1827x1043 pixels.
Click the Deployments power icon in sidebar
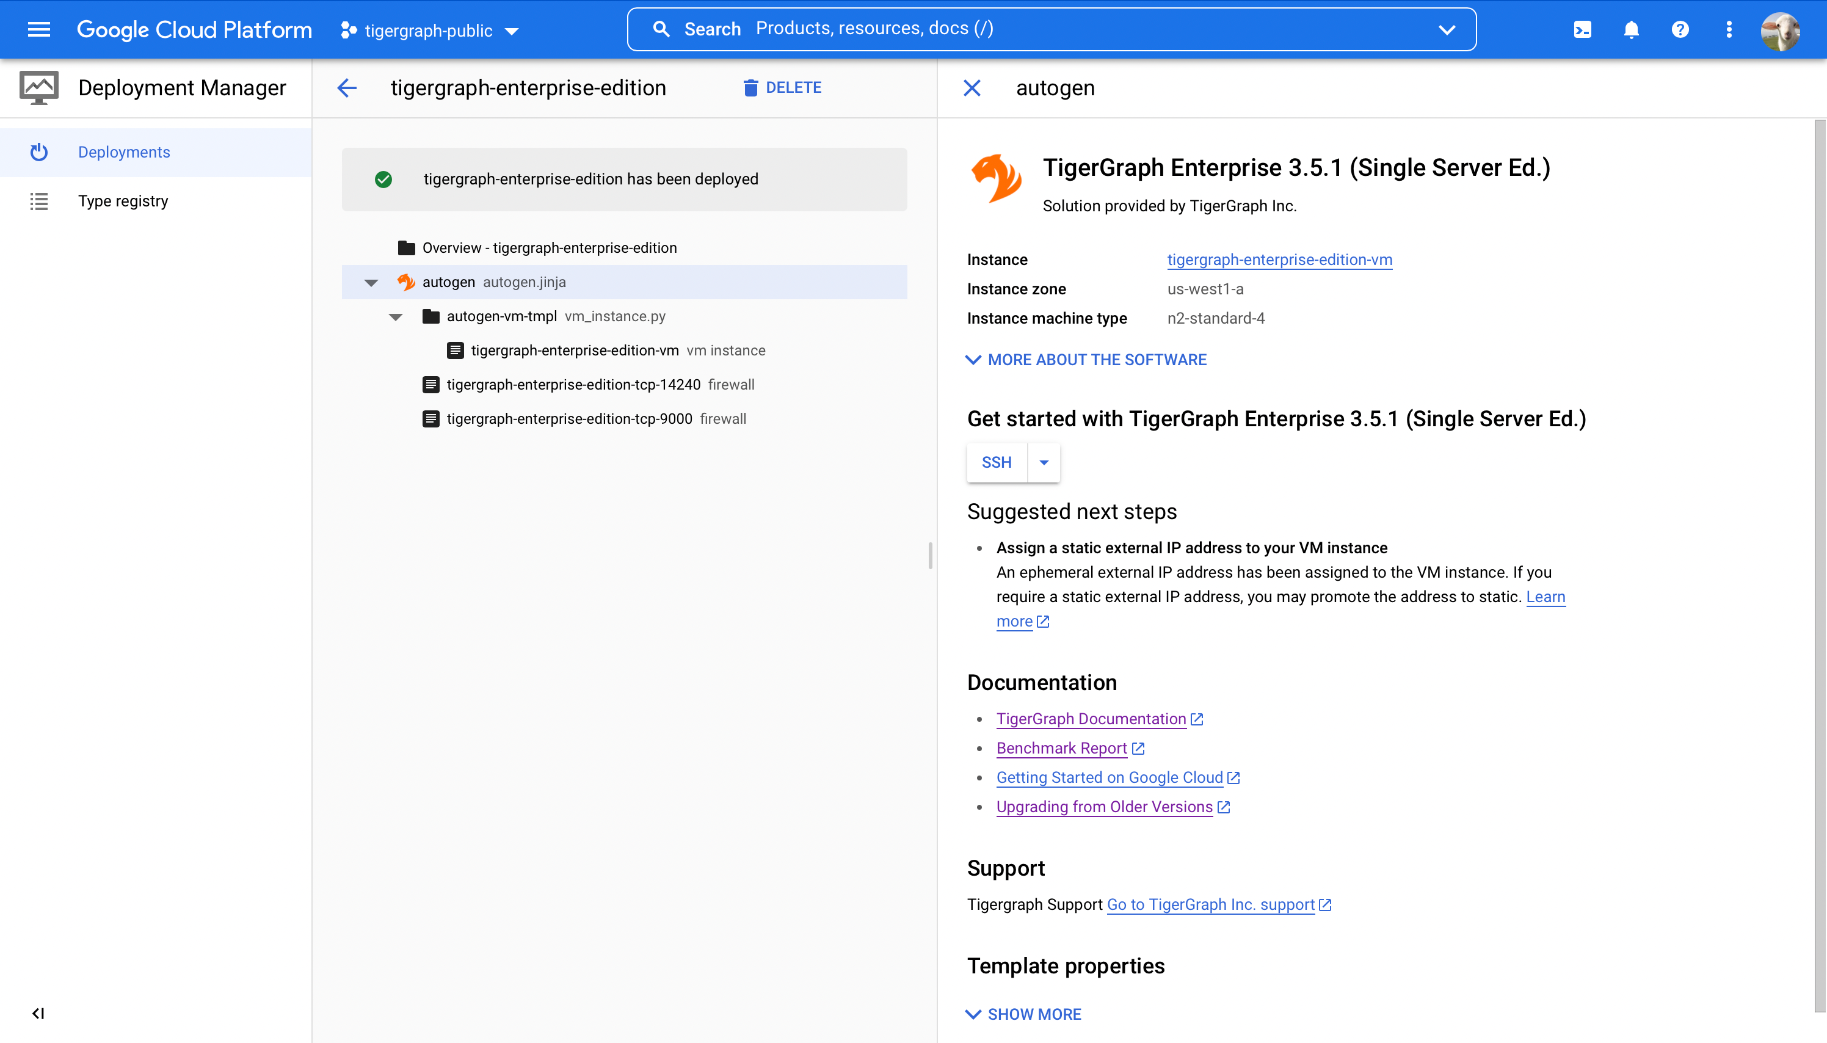click(40, 152)
